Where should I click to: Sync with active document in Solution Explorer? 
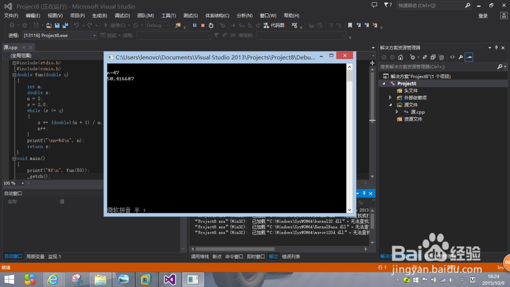pyautogui.click(x=424, y=57)
